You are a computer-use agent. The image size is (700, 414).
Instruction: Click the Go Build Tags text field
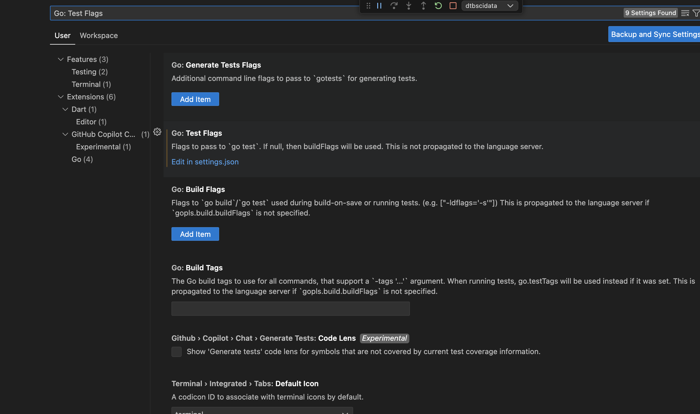click(290, 309)
